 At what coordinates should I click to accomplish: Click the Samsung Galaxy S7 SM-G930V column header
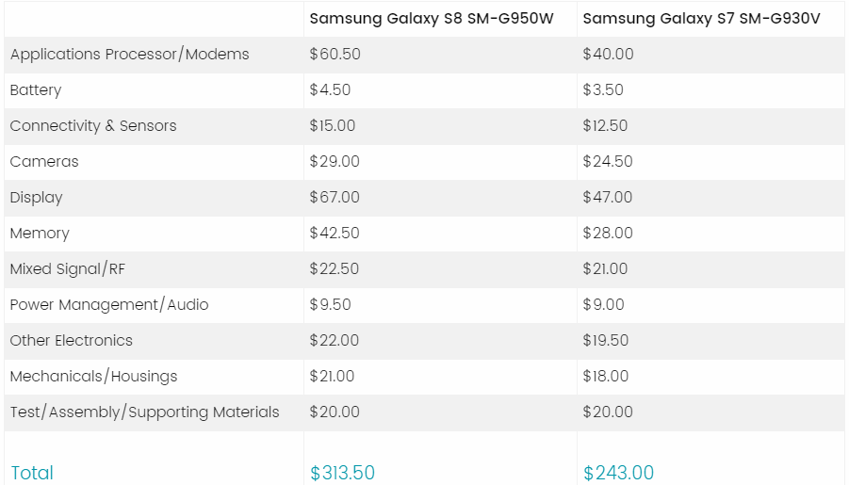click(x=703, y=19)
